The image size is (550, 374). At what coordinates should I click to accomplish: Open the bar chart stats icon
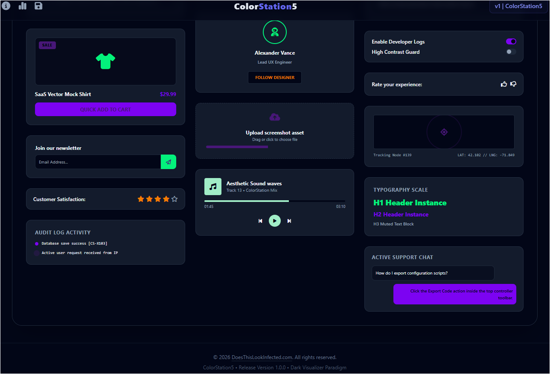pos(22,6)
